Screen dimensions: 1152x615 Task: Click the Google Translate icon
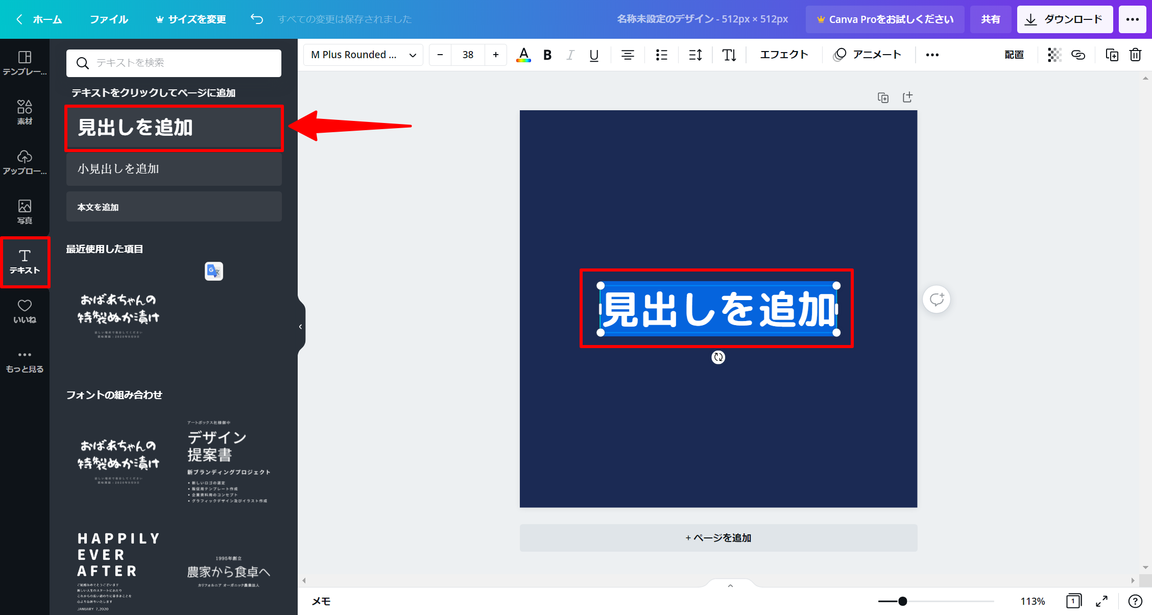point(214,271)
